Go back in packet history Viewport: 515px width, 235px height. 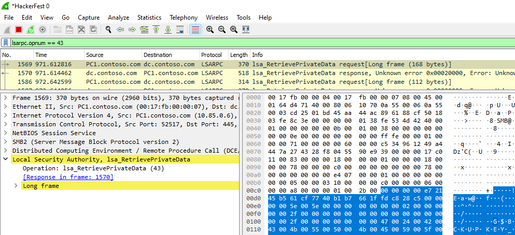(120, 30)
